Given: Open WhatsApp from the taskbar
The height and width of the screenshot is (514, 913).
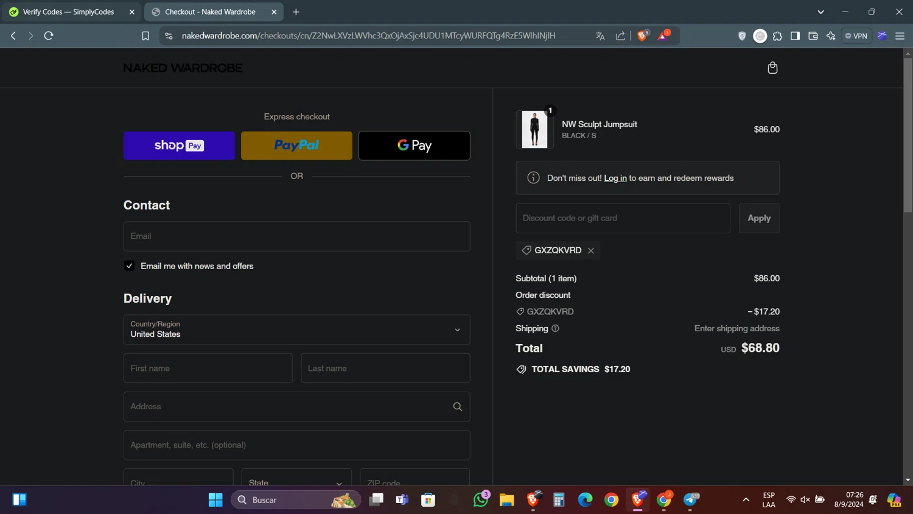Looking at the screenshot, I should pos(481,500).
